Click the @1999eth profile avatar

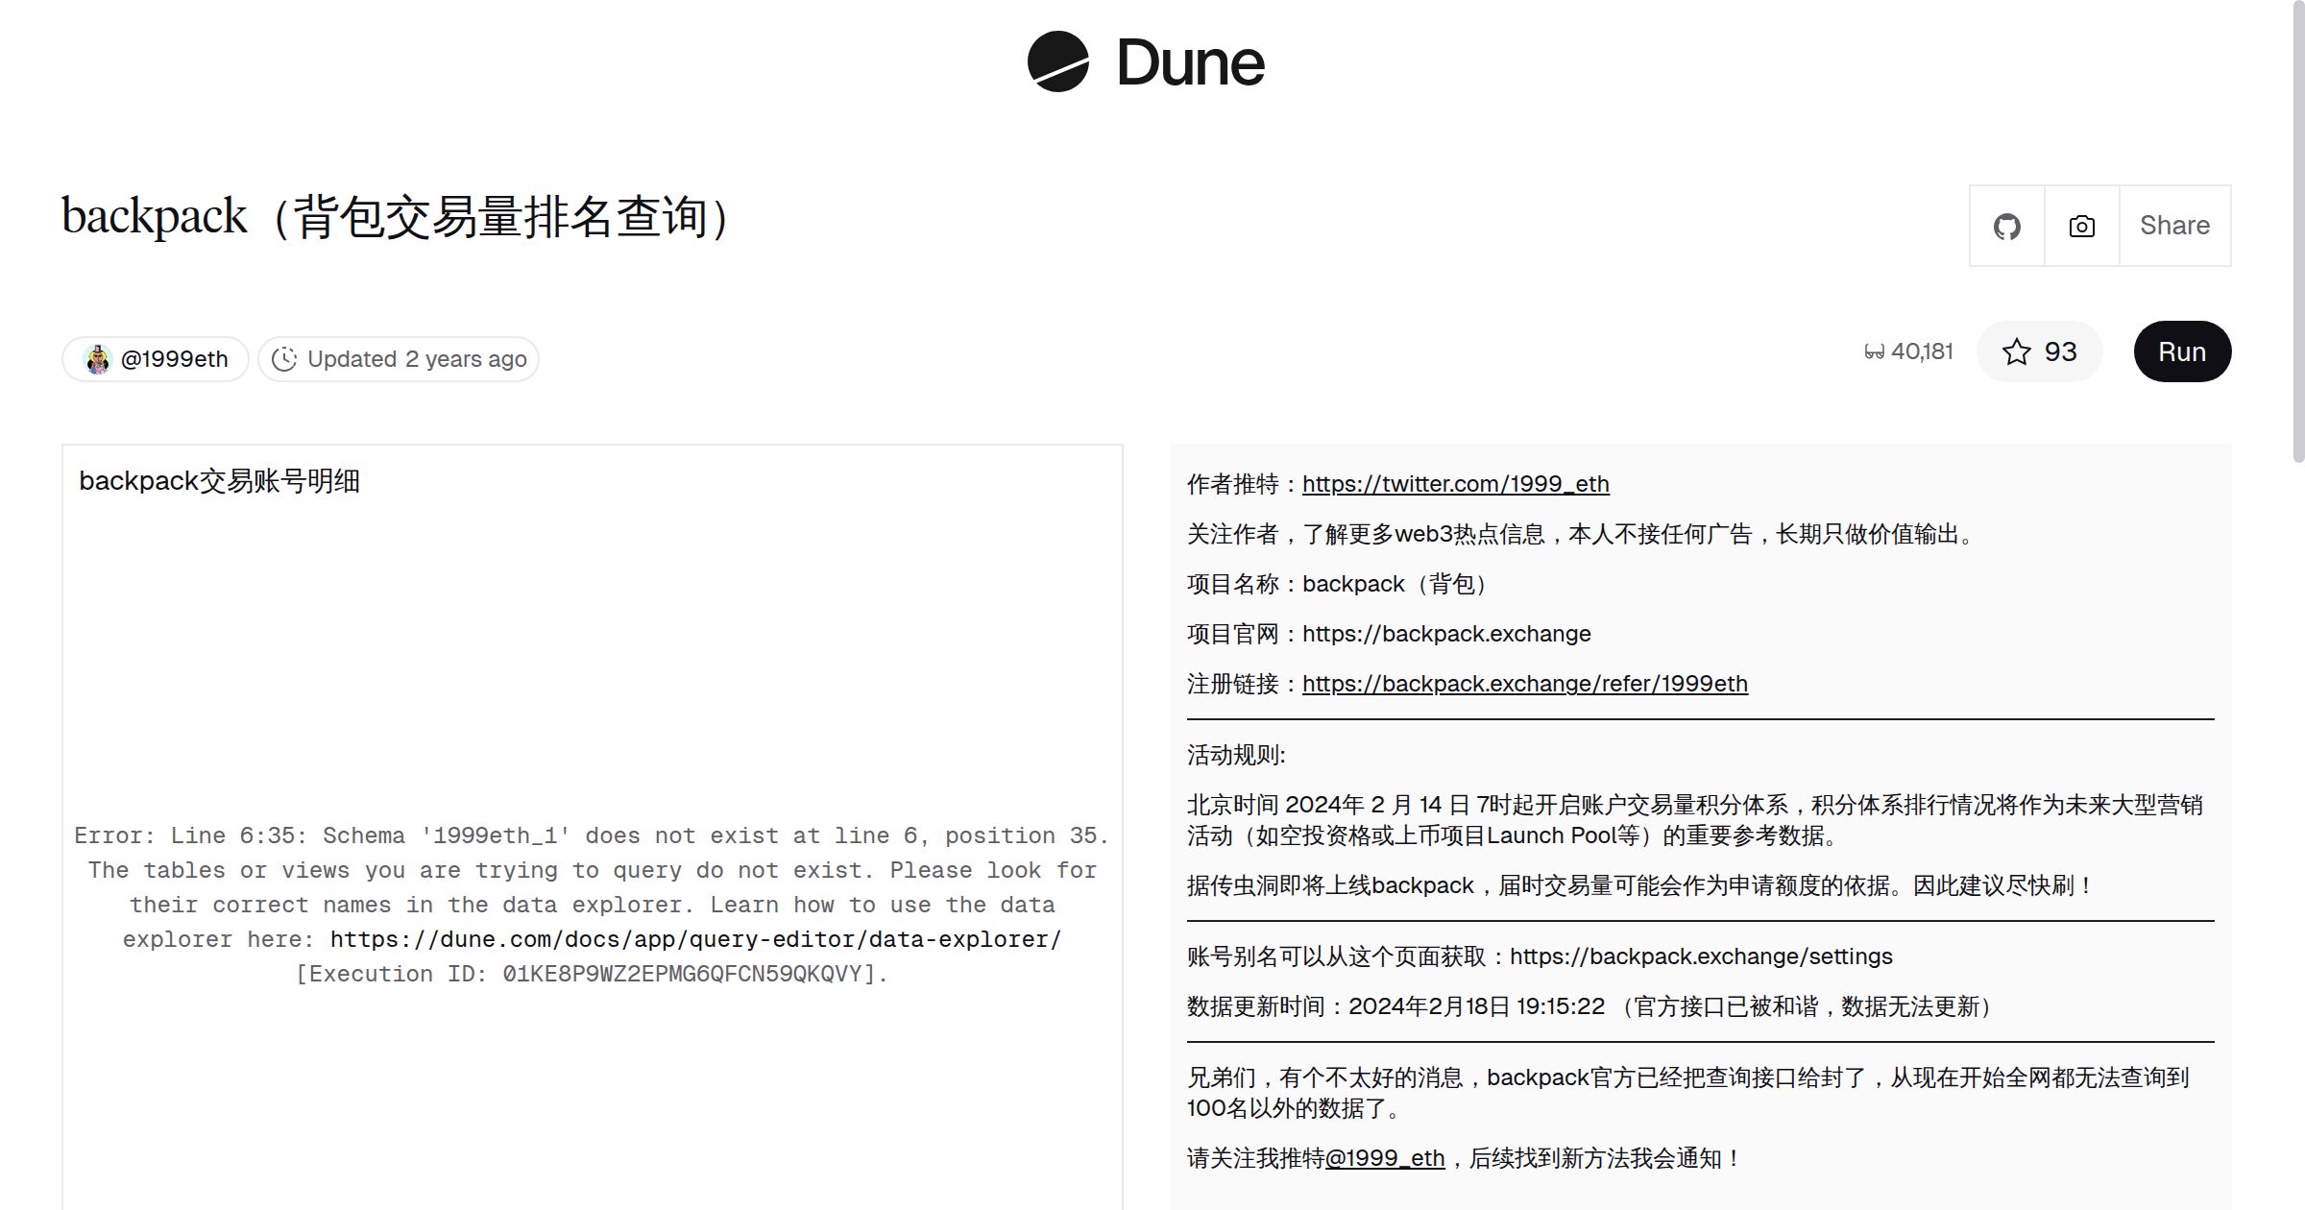pos(99,358)
